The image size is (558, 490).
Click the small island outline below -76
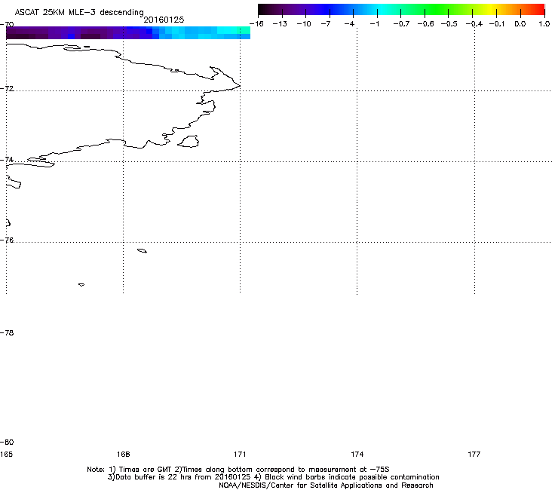pos(142,251)
